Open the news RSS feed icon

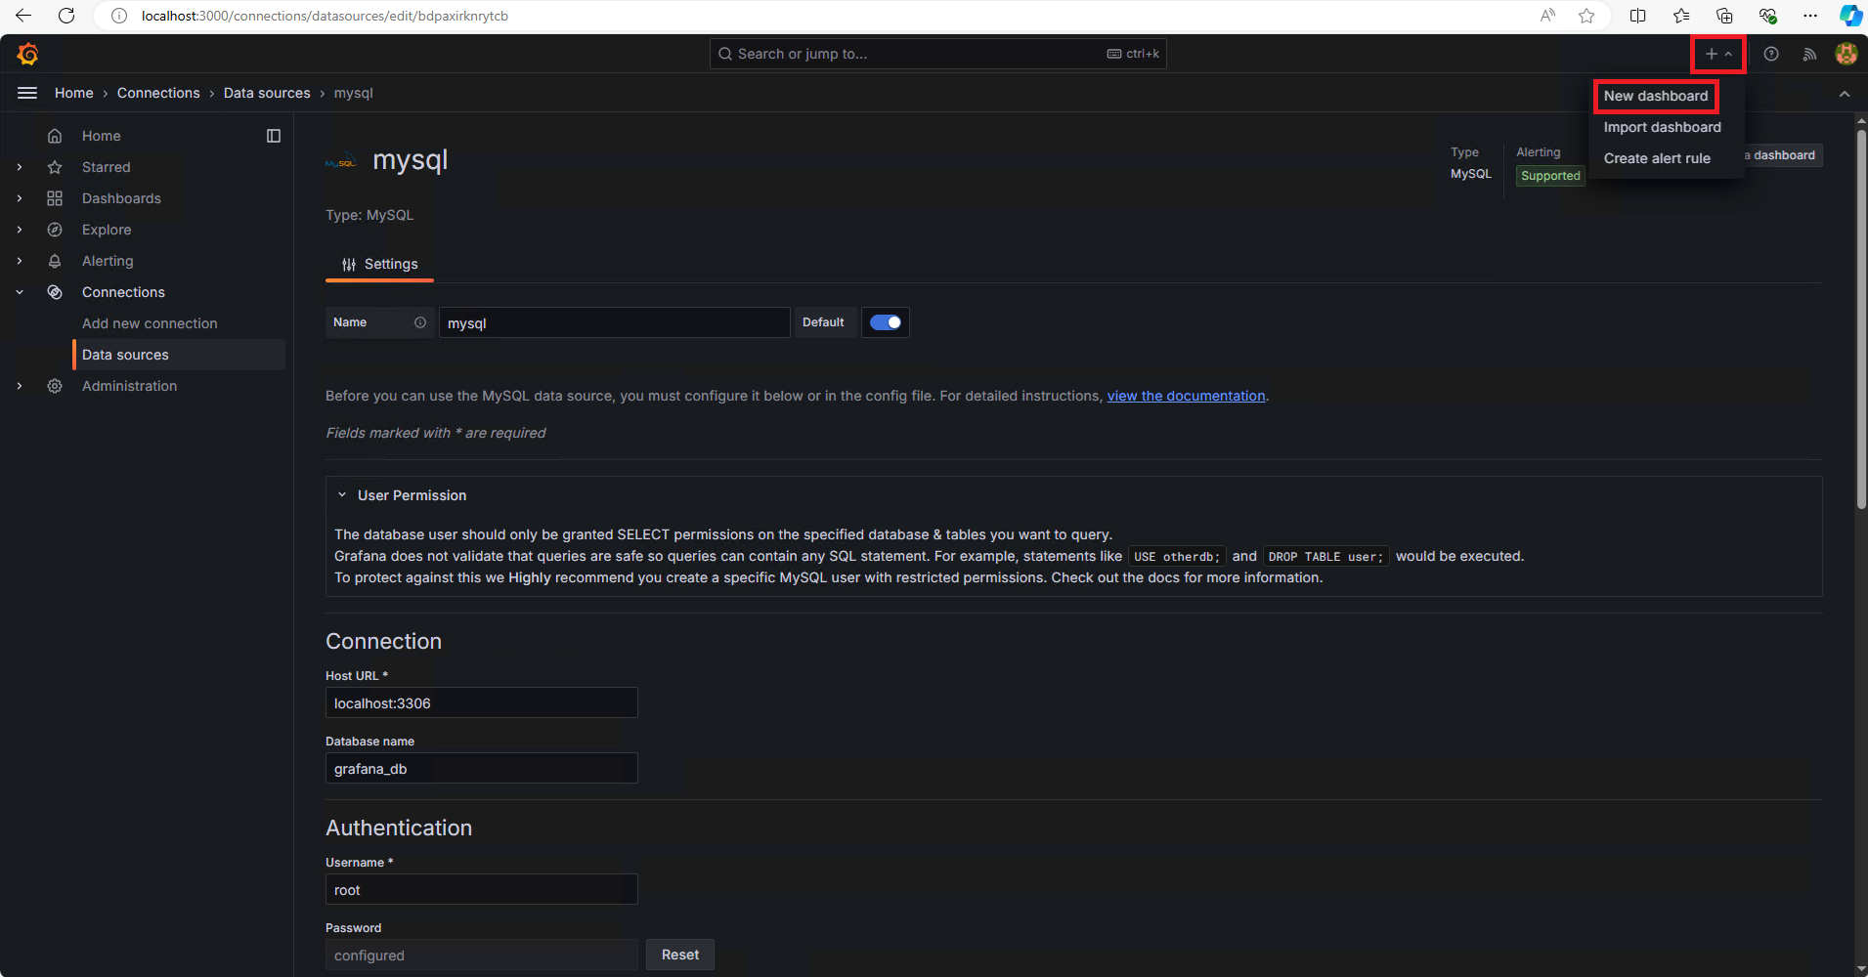coord(1809,54)
